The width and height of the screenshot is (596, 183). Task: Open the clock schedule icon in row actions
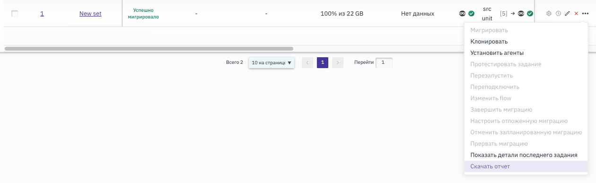tap(558, 14)
